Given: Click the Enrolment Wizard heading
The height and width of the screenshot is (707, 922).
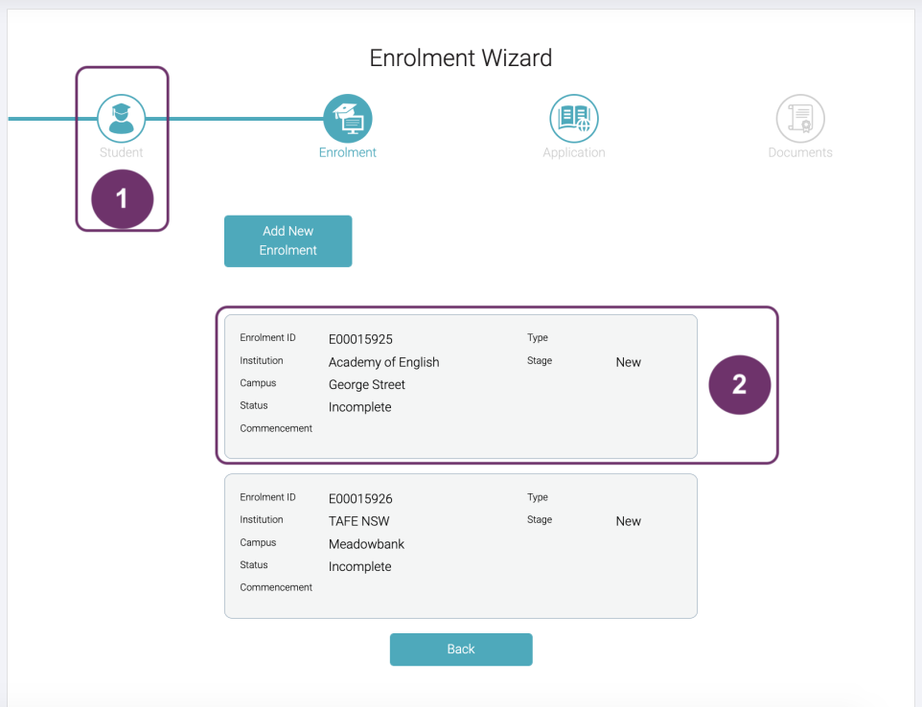Looking at the screenshot, I should [x=461, y=57].
